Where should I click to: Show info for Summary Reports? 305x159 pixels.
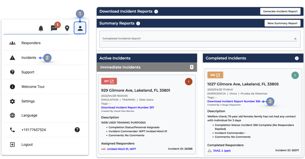138,23
